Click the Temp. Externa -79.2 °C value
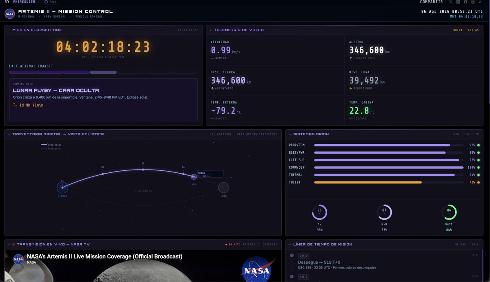This screenshot has height=282, width=490. [226, 111]
